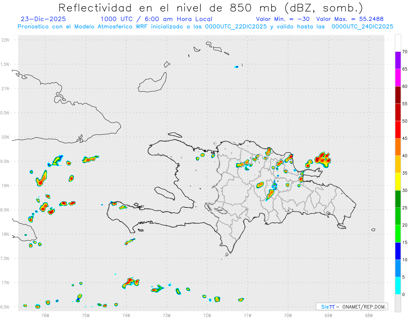Screen dimensions: 414x320
Task: Click the '73W' longitude axis label
Action: tap(167, 315)
